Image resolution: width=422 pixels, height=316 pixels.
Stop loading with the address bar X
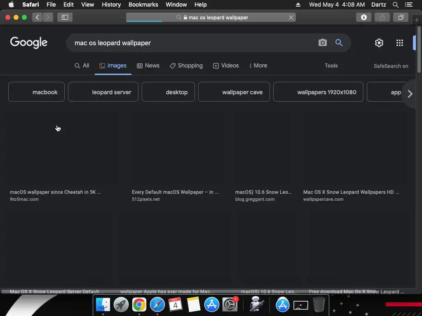click(x=291, y=17)
